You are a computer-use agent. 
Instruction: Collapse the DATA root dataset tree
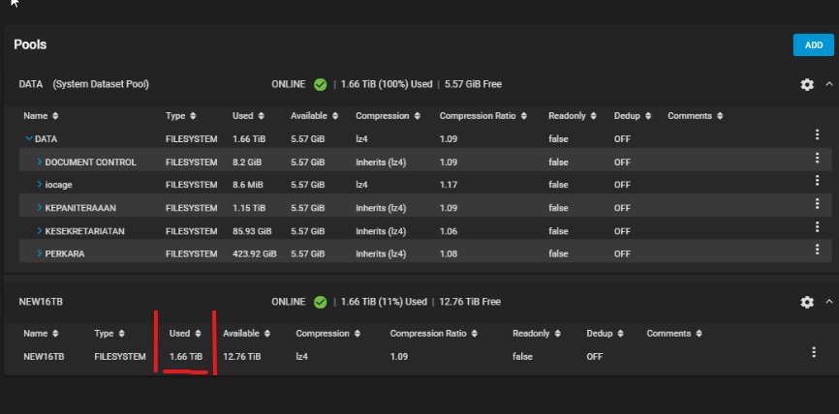click(29, 139)
